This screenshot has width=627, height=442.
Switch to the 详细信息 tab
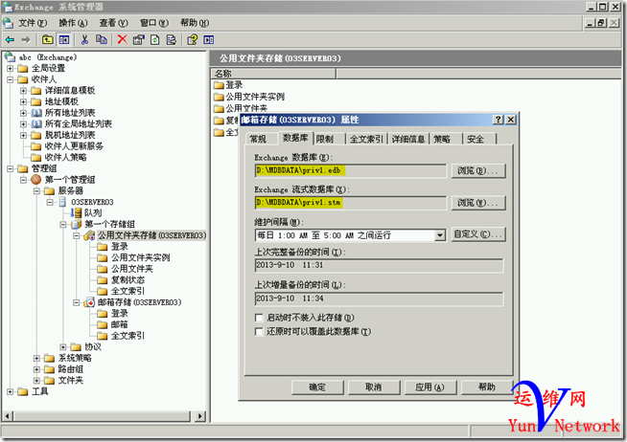(408, 139)
